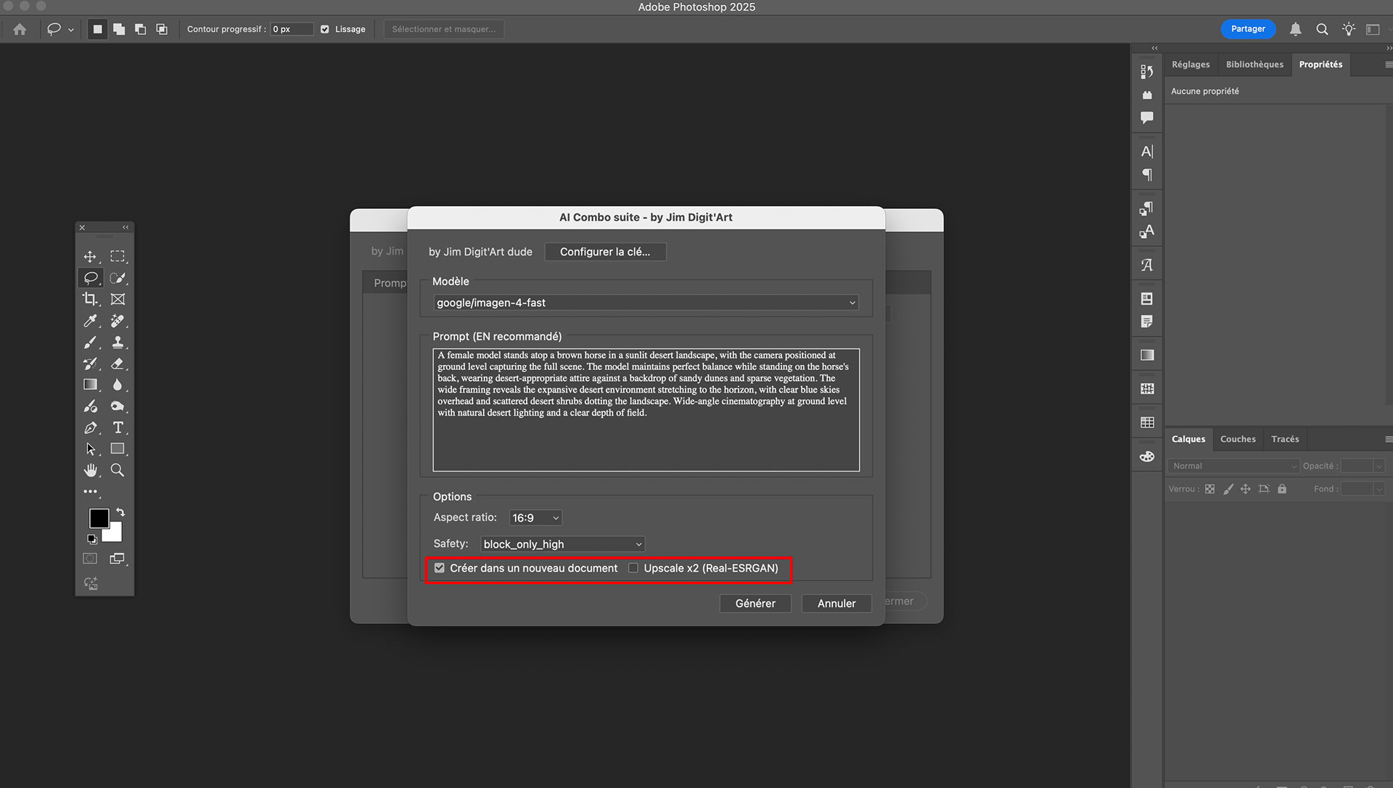
Task: Open the palette-shaped Color panel icon
Action: [1147, 456]
